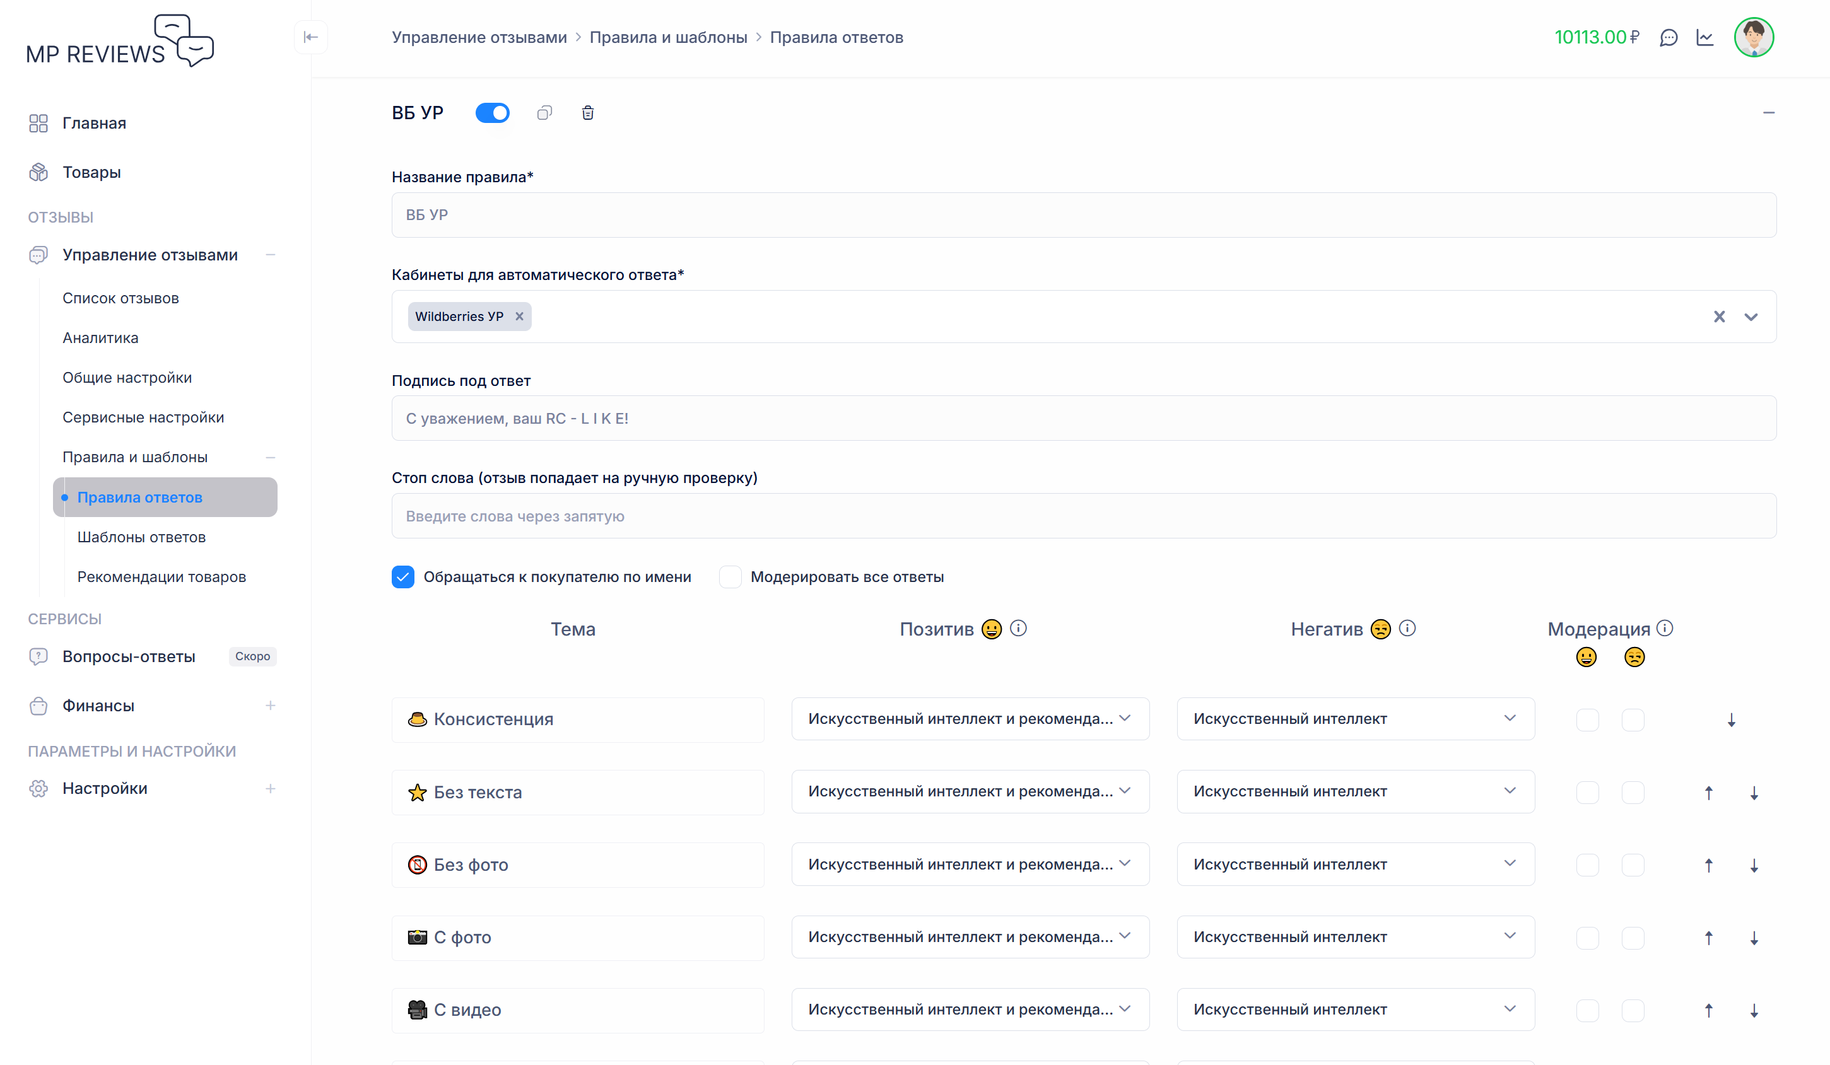The width and height of the screenshot is (1830, 1065).
Task: Move Без текста theme up
Action: point(1709,792)
